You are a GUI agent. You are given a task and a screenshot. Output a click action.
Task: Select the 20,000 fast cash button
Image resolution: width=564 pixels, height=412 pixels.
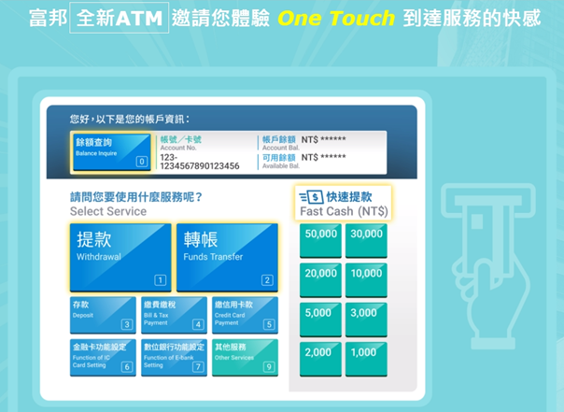[320, 280]
